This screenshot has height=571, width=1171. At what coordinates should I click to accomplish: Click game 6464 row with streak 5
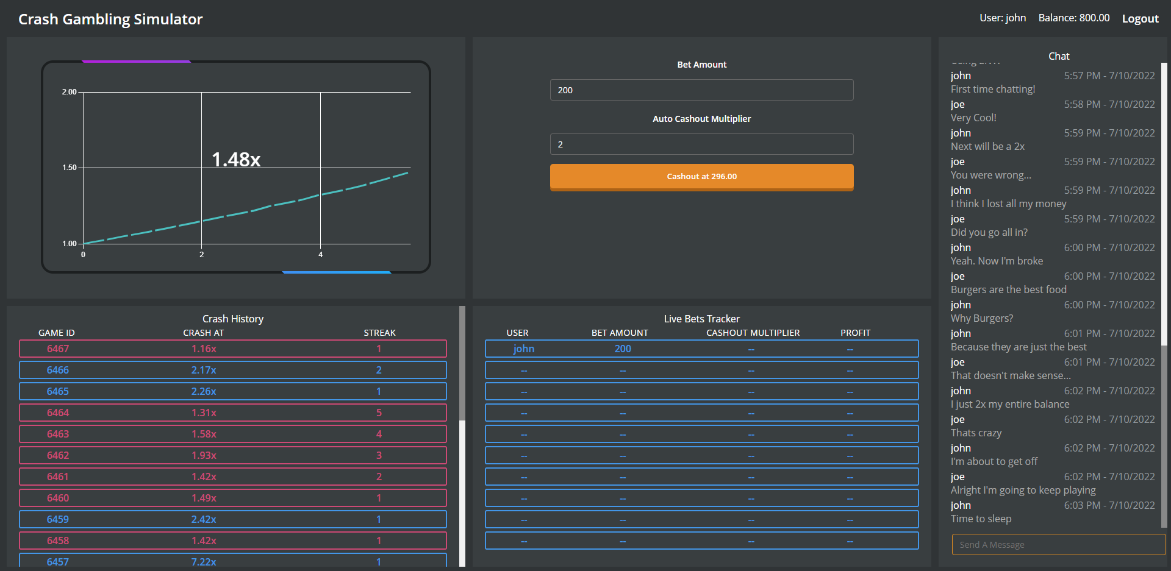coord(232,413)
